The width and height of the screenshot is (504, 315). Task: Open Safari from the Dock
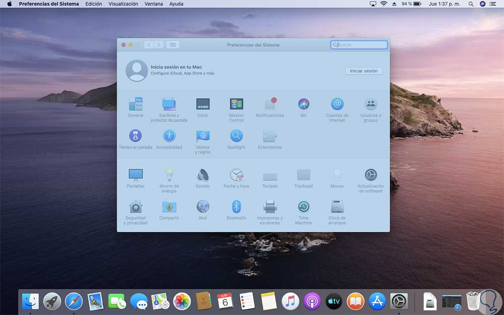click(74, 301)
